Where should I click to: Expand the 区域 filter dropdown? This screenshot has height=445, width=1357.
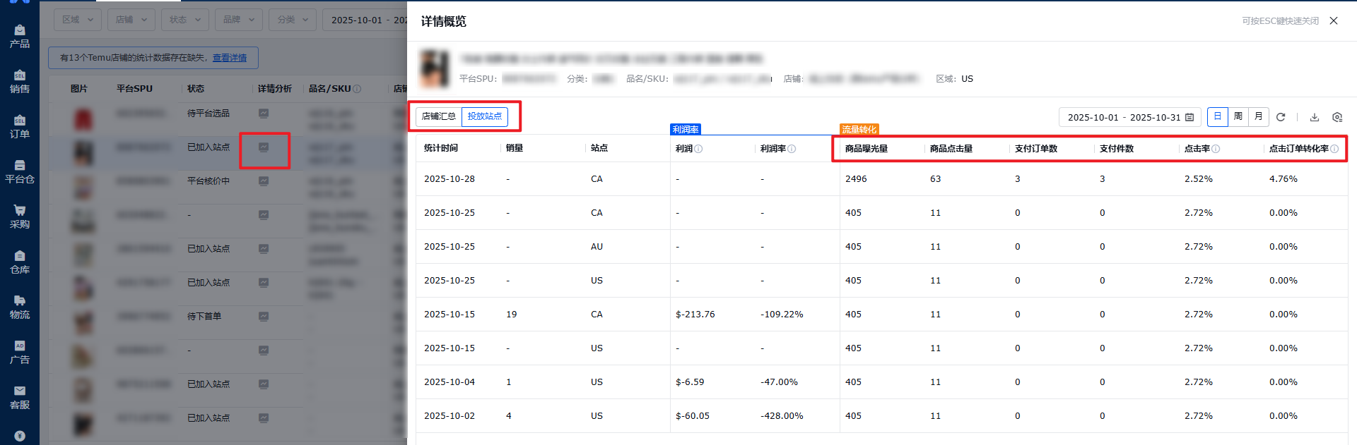tap(78, 20)
